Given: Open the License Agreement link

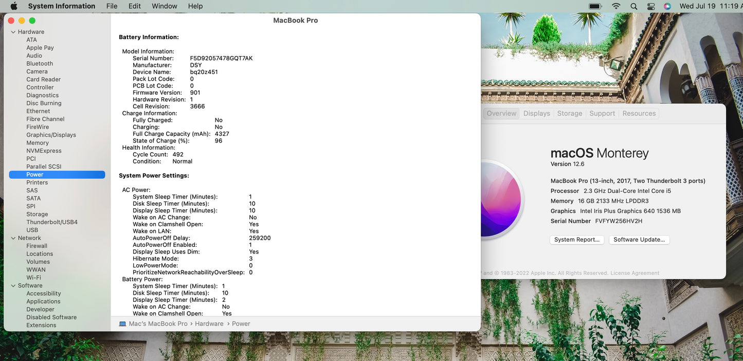Looking at the screenshot, I should 635,273.
